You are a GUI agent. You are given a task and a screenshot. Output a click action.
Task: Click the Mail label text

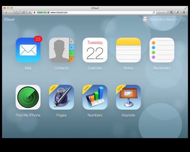click(28, 68)
